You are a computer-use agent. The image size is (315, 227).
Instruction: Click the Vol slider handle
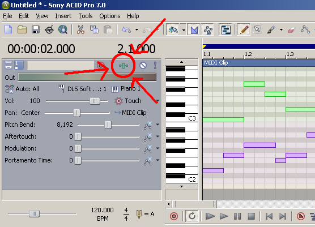tap(95, 101)
